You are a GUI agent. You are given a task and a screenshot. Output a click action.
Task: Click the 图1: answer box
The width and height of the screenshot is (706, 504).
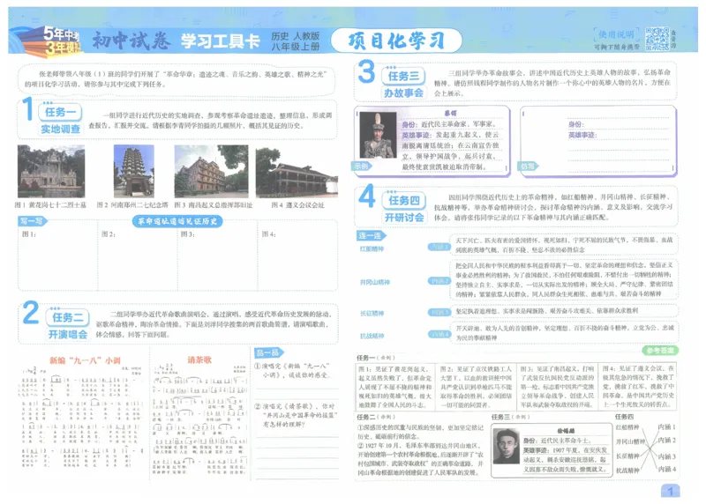coord(58,256)
